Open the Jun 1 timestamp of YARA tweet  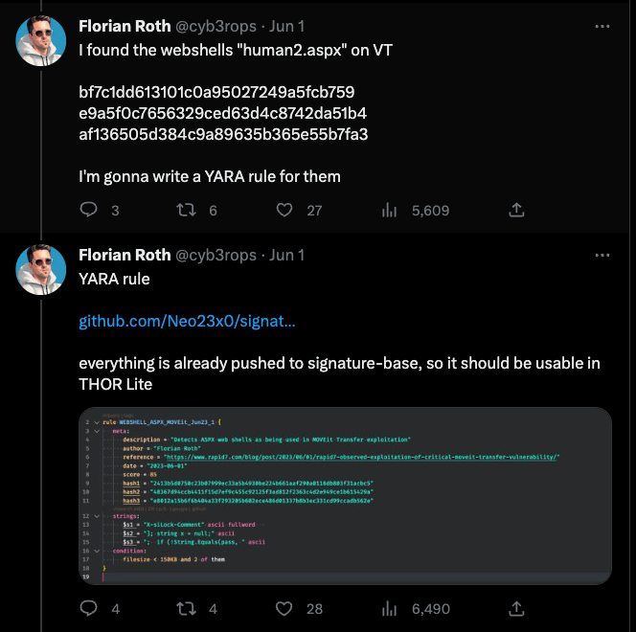[287, 255]
